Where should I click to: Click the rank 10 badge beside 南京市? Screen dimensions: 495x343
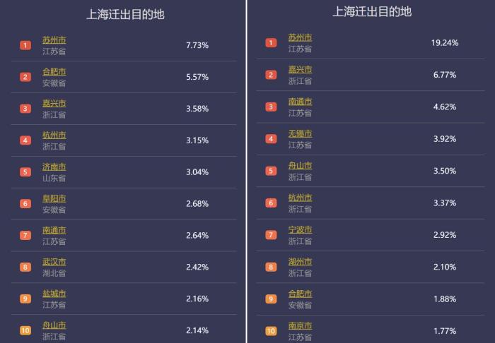(x=271, y=330)
